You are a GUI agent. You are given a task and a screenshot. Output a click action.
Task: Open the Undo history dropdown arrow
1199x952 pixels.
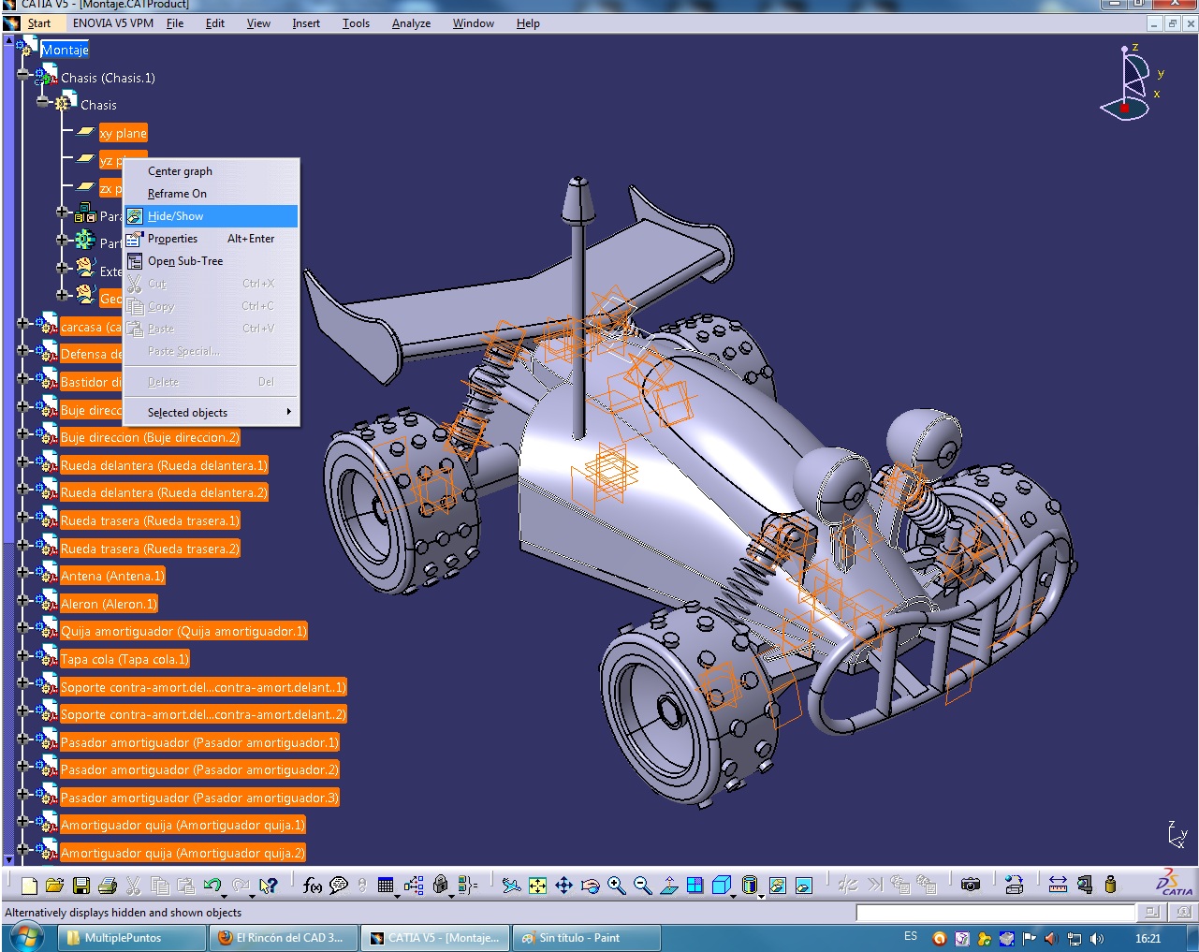point(225,895)
